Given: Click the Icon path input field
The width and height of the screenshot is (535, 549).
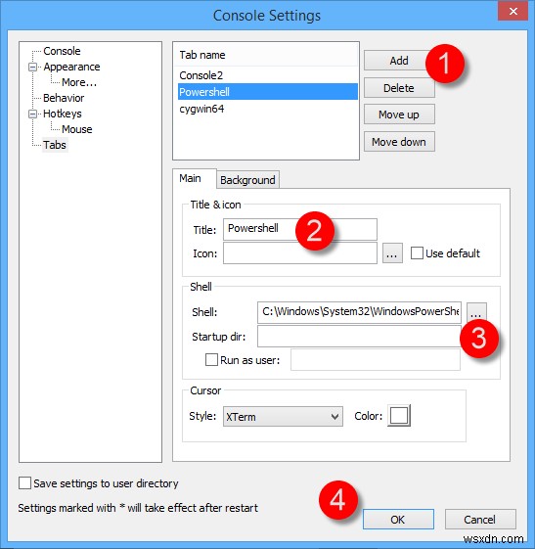Looking at the screenshot, I should (x=300, y=253).
